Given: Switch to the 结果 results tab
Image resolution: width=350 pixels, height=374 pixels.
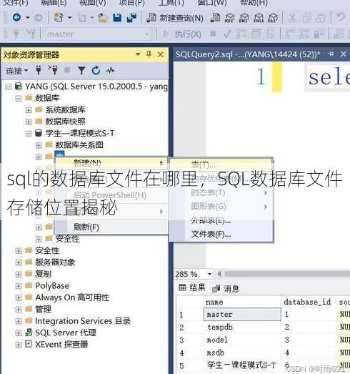Looking at the screenshot, I should point(192,288).
